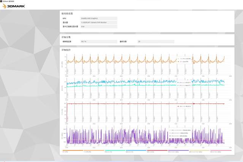Select the 显卡已连接至显示器 value field
This screenshot has width=243, height=162.
click(x=99, y=27)
